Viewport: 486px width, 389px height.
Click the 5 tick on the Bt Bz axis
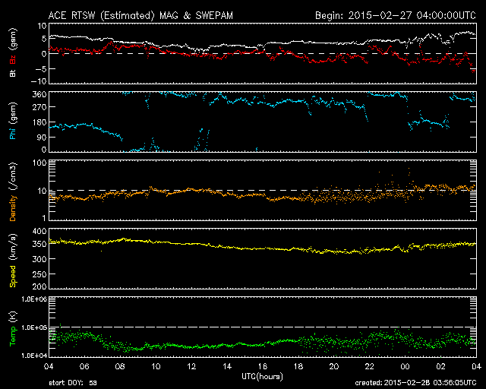44,39
